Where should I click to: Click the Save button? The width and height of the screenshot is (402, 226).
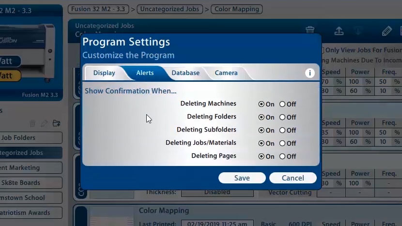coord(242,178)
